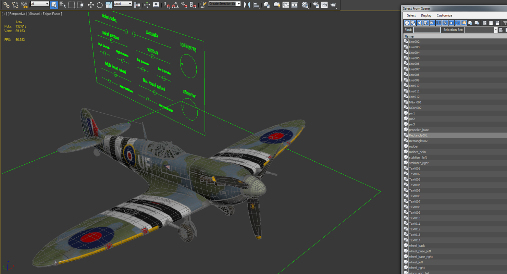The width and height of the screenshot is (507, 274).
Task: Select the Select and Rotate tool
Action: 100,5
